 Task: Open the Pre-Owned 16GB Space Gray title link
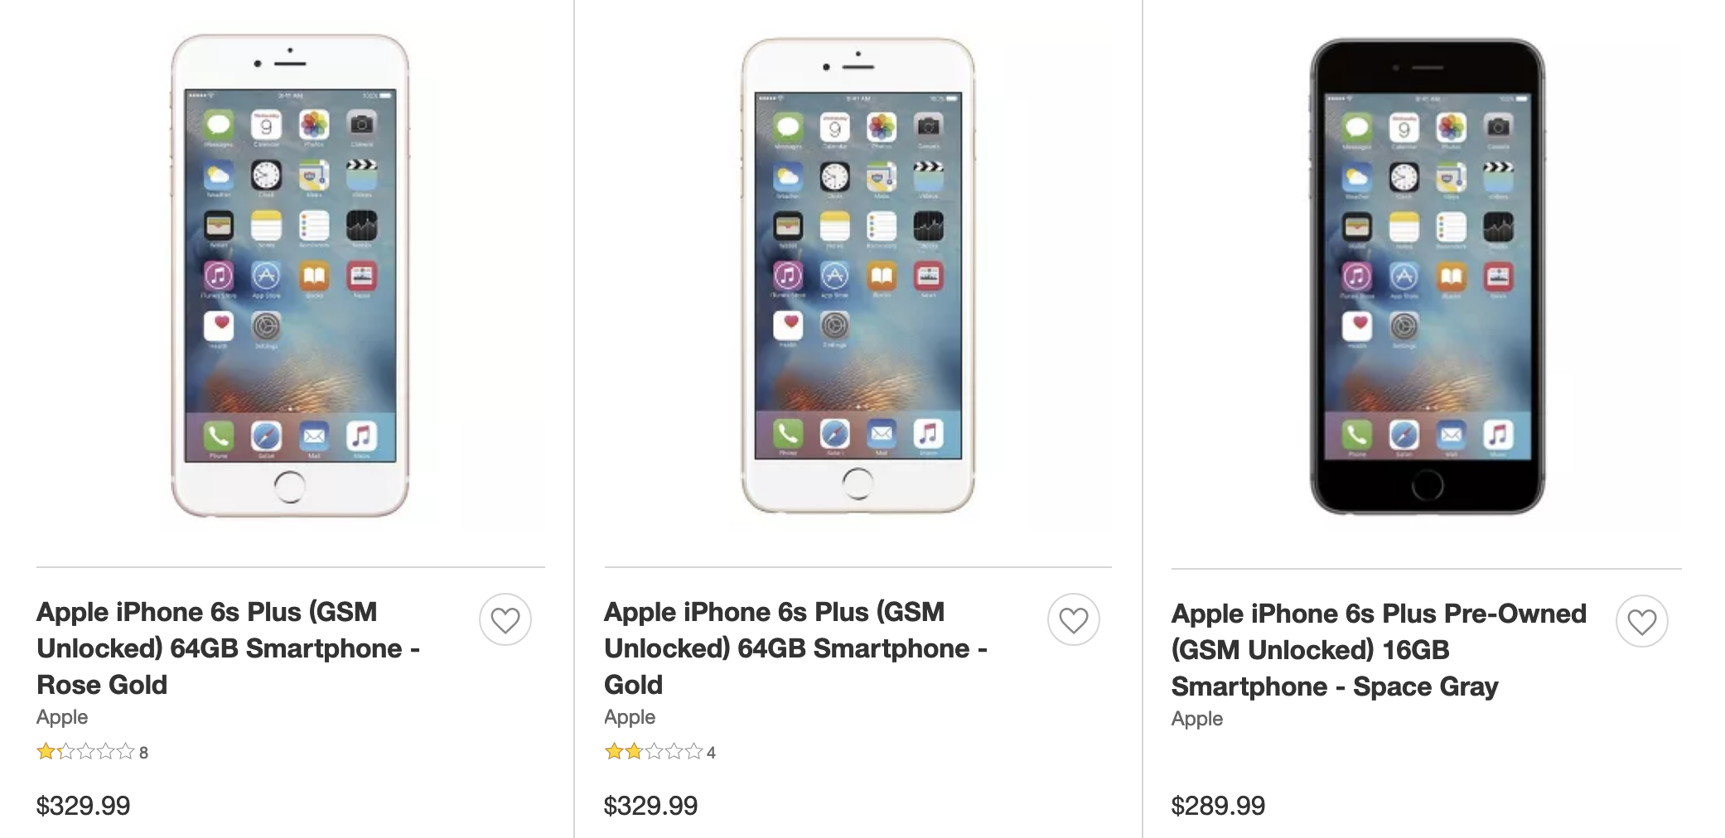pyautogui.click(x=1379, y=649)
